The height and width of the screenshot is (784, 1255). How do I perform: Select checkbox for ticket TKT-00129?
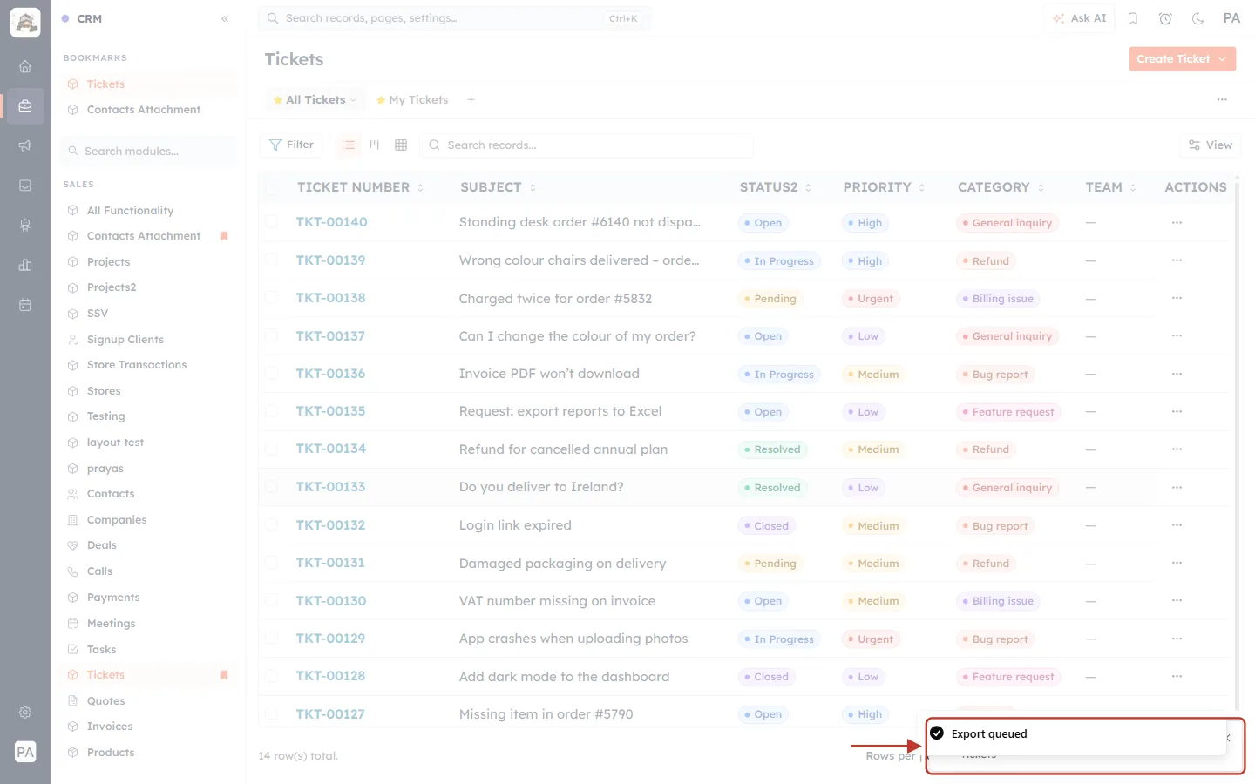[271, 639]
